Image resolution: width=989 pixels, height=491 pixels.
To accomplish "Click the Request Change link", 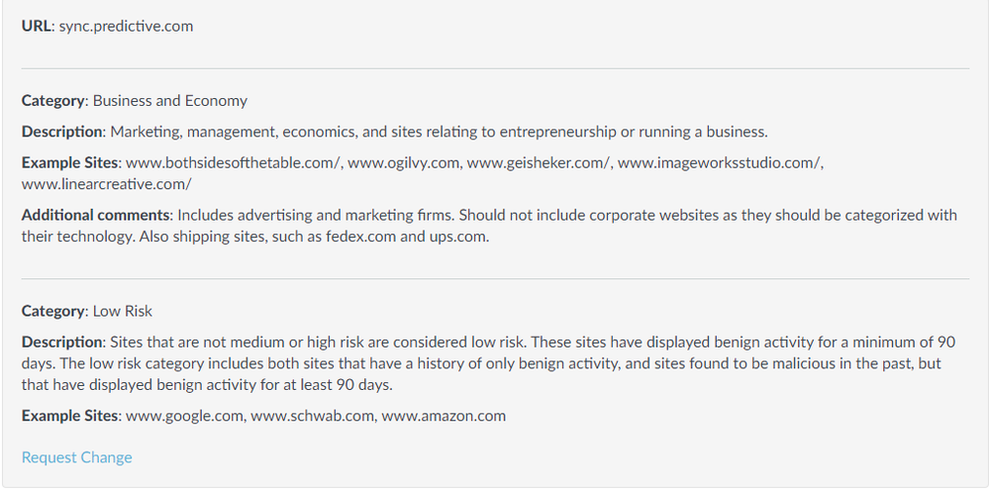I will click(x=76, y=457).
